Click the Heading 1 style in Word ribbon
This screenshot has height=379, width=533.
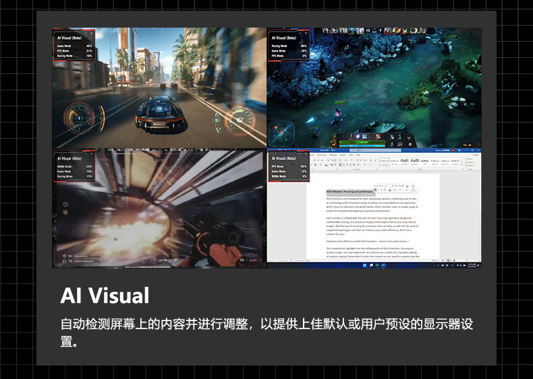pyautogui.click(x=404, y=162)
